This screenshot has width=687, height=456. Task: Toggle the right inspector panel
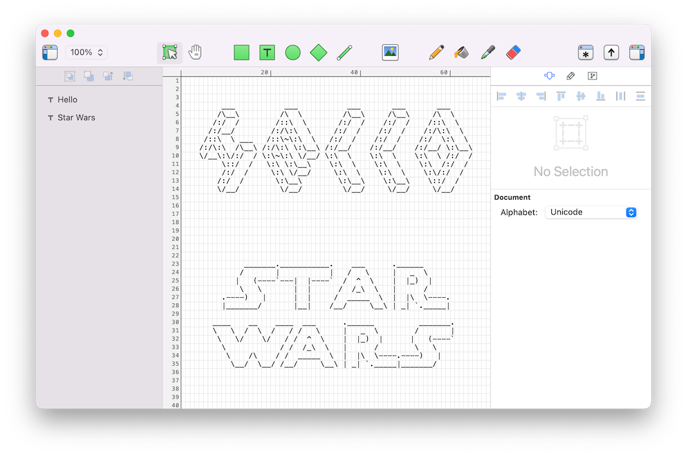tap(637, 53)
